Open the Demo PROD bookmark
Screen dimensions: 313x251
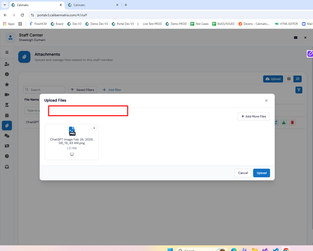coord(176,24)
